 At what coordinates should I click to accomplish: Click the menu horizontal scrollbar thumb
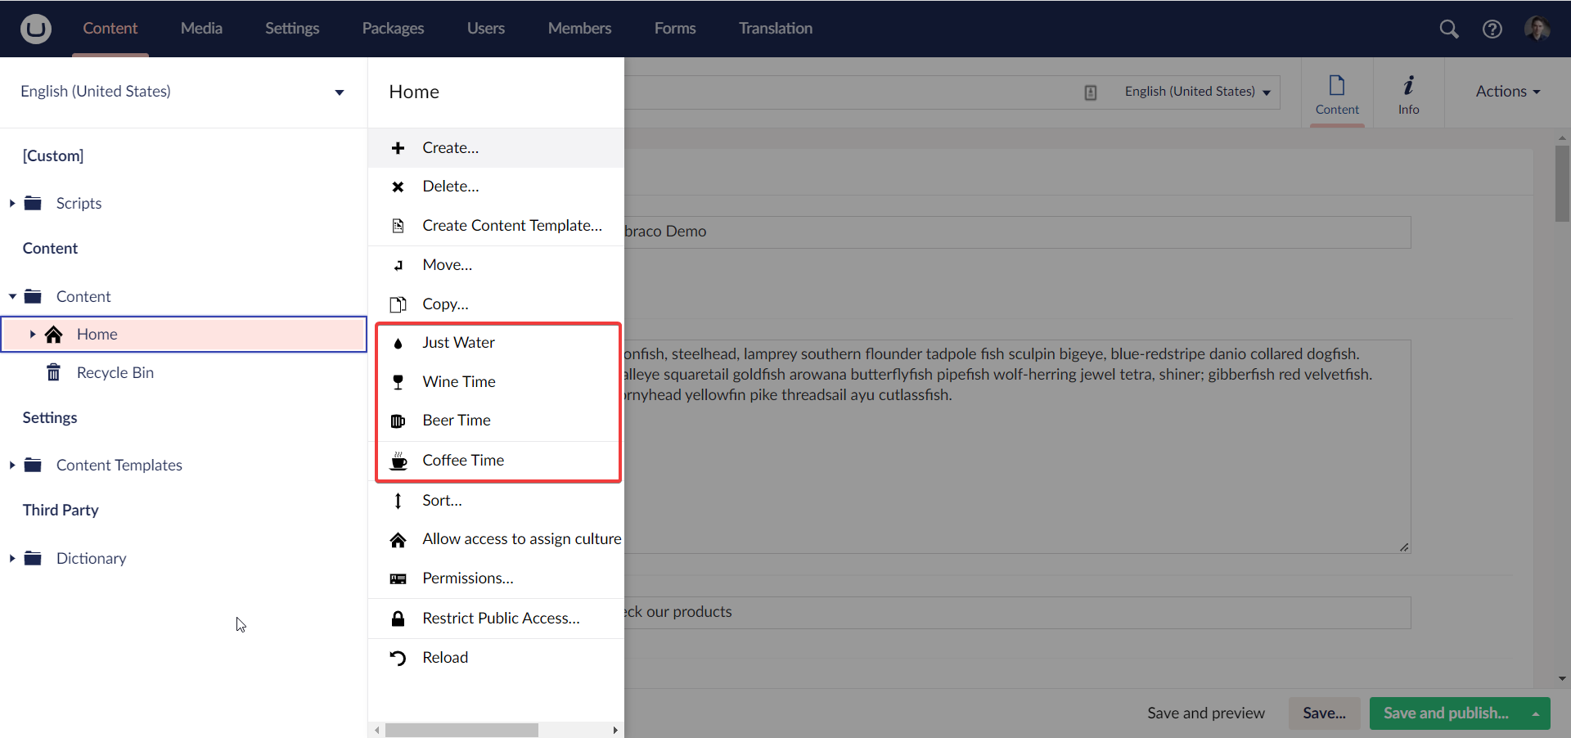tap(461, 730)
